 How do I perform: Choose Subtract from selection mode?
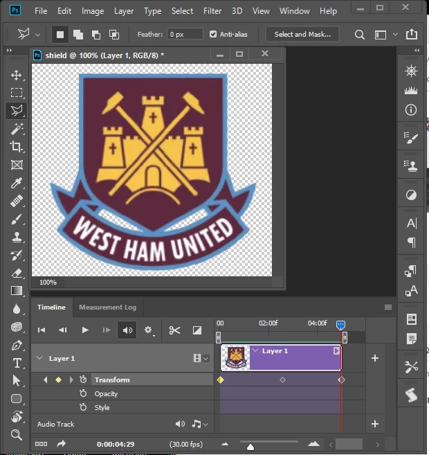point(96,35)
